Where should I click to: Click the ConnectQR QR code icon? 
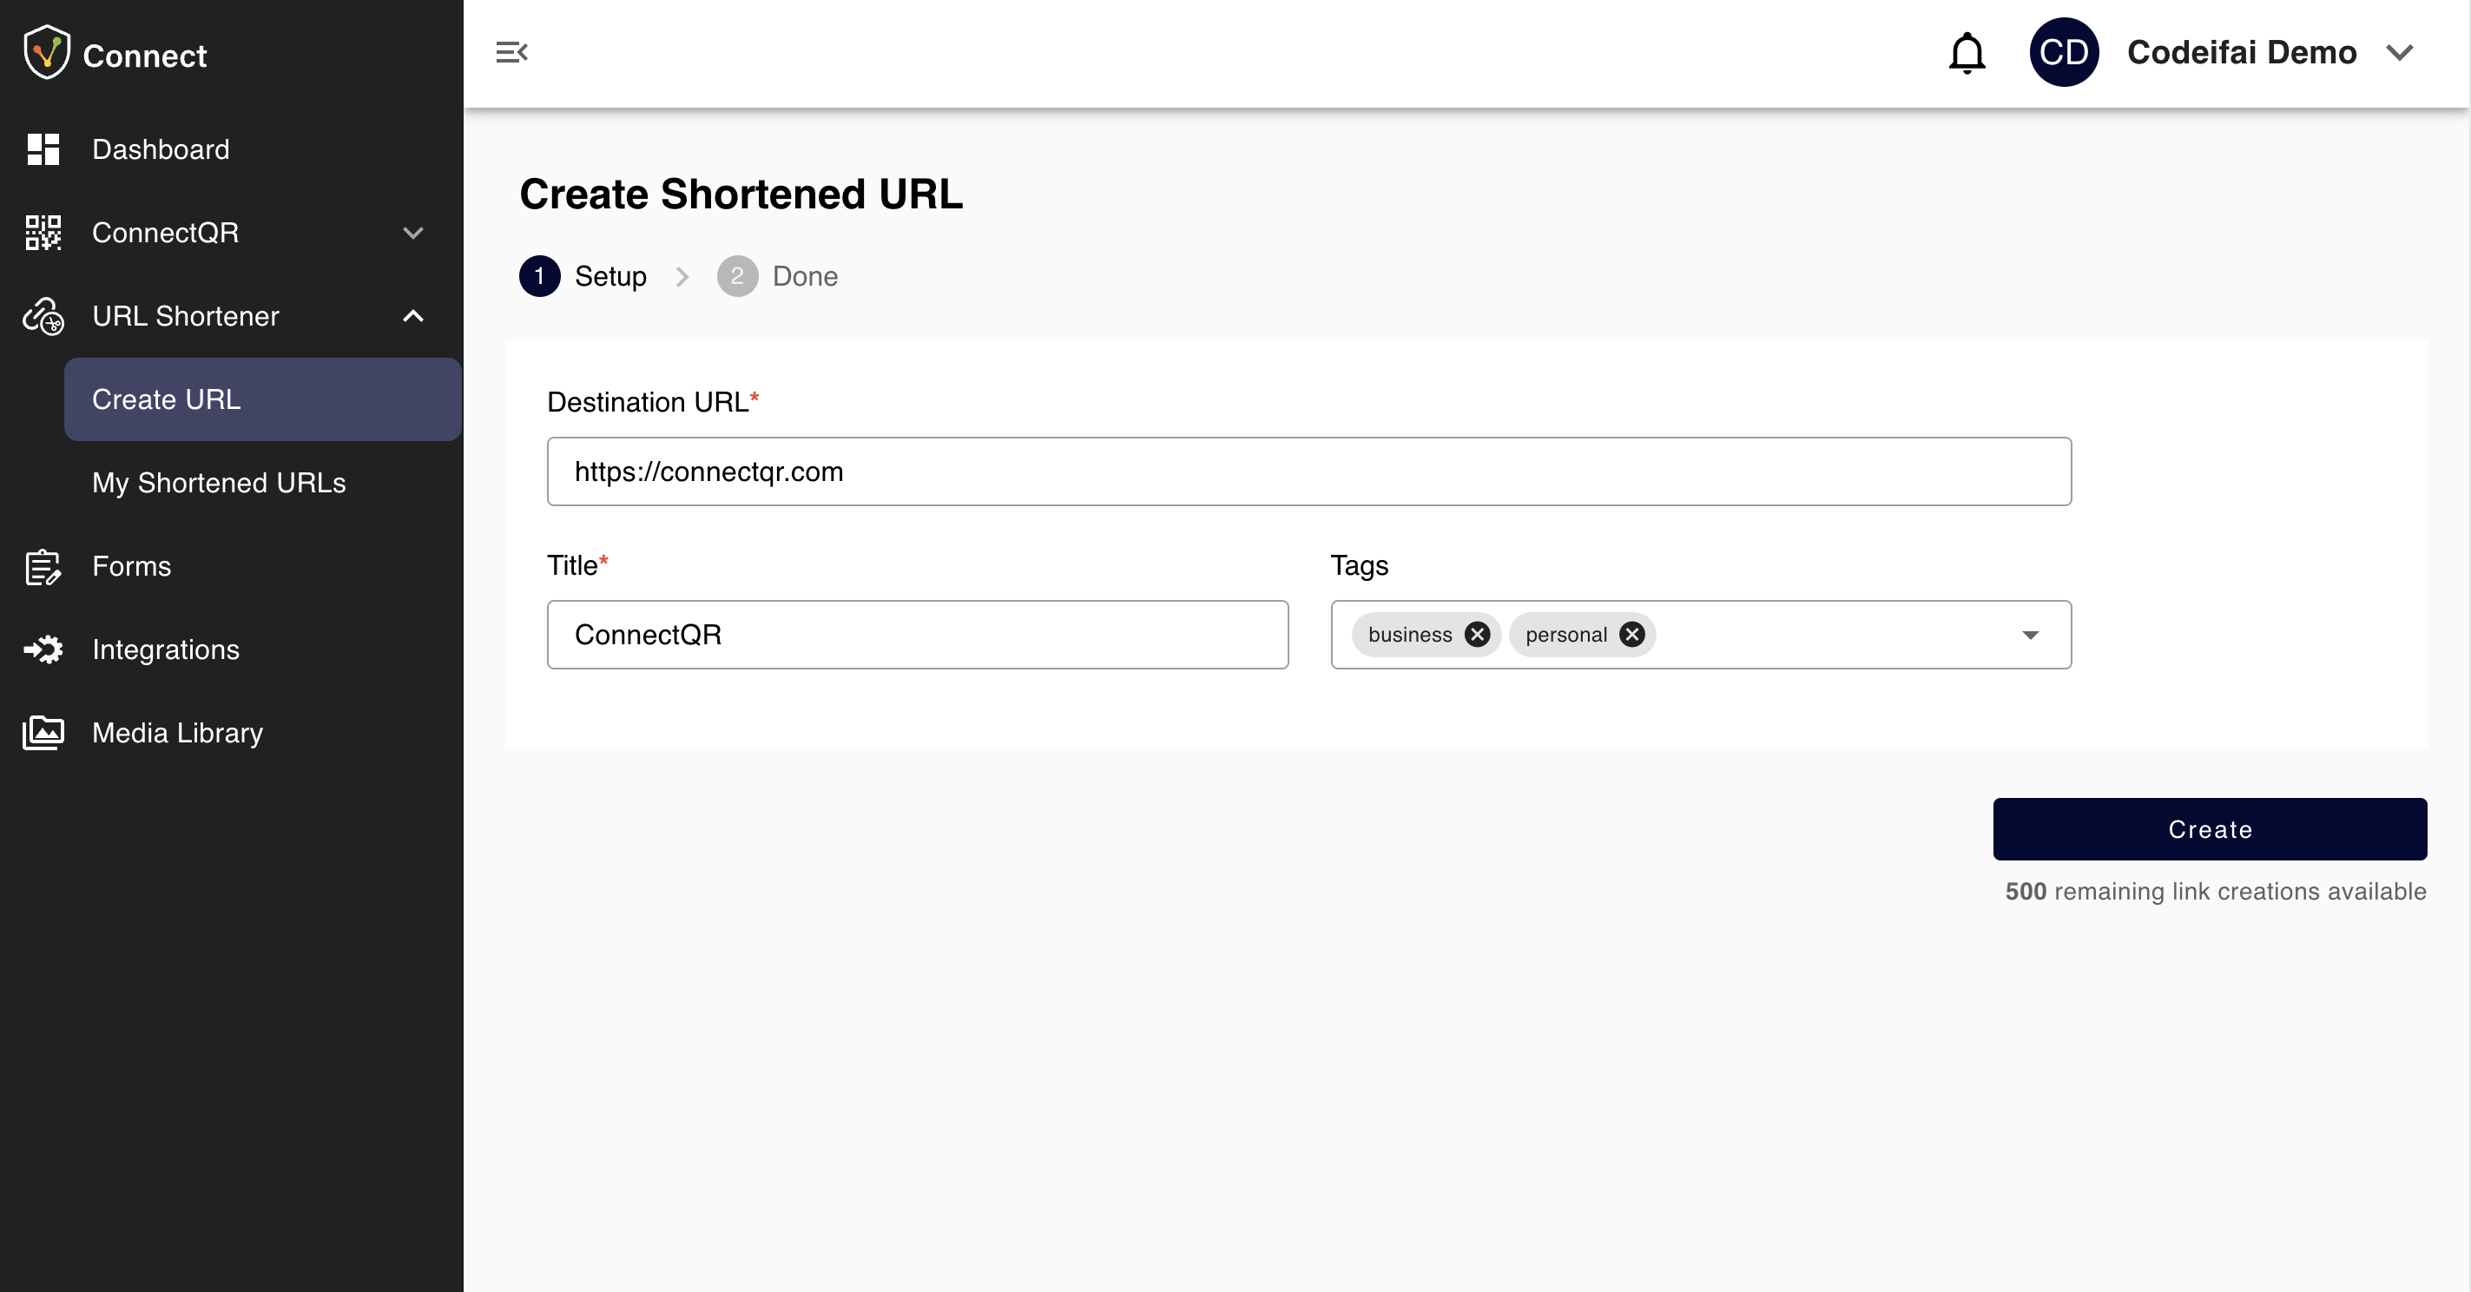click(x=43, y=233)
